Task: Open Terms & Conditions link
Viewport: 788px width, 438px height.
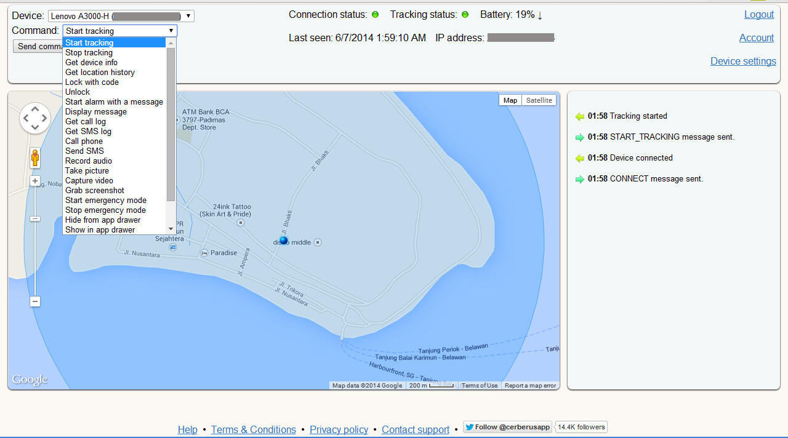Action: click(x=254, y=429)
